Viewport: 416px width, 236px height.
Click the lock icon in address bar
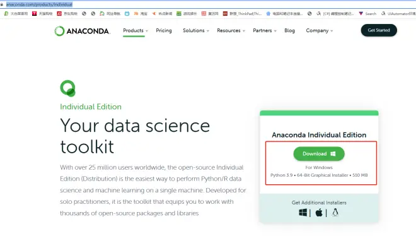tap(2, 4)
